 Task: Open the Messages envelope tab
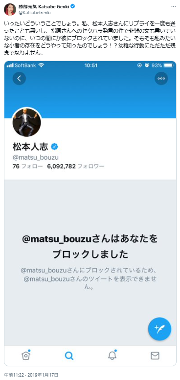pos(155,356)
